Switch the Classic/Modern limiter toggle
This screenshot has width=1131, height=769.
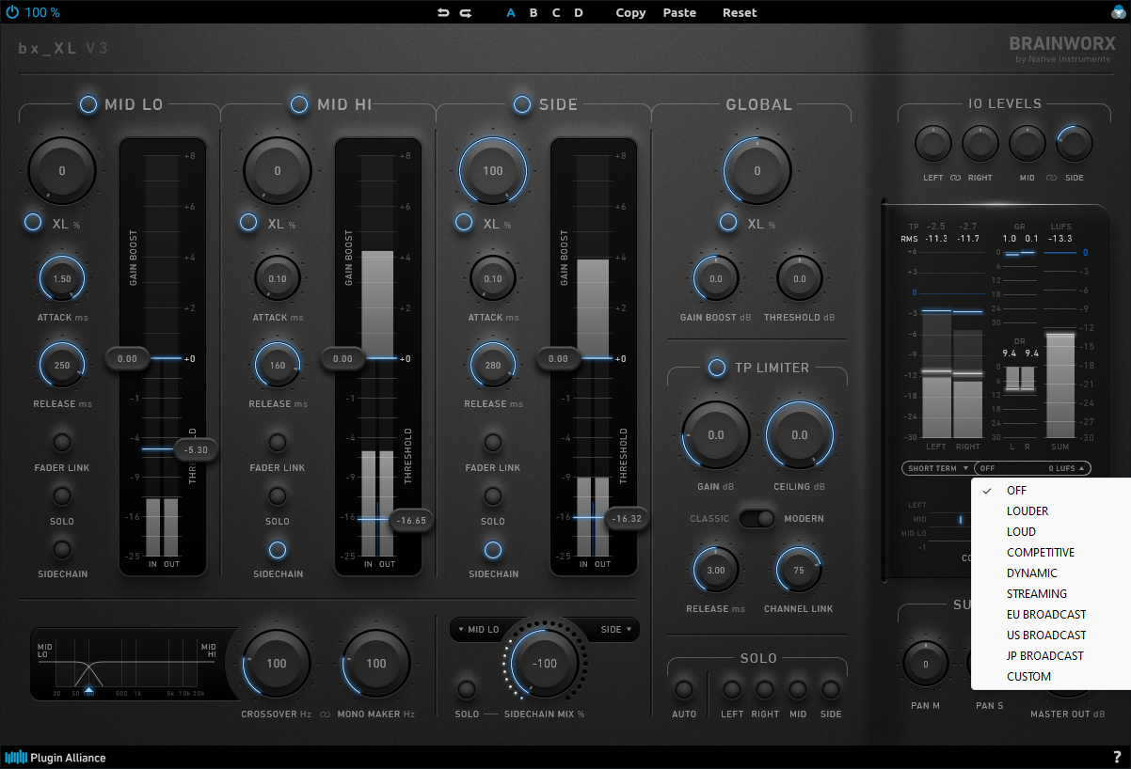pyautogui.click(x=757, y=518)
